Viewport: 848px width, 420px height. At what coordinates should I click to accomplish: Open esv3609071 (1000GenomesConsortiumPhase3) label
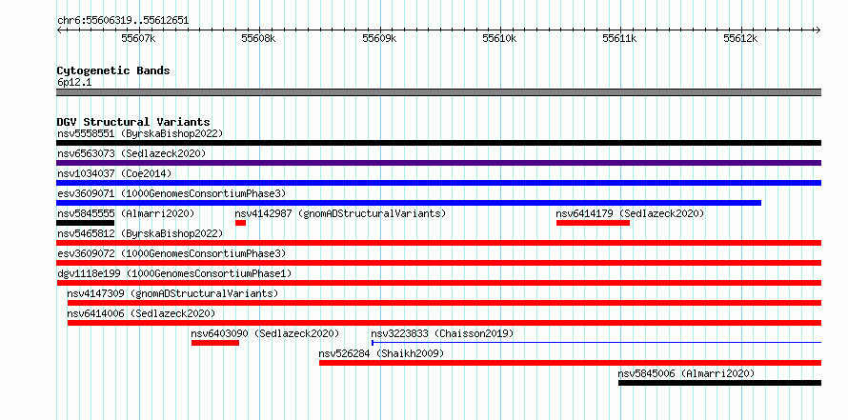172,193
